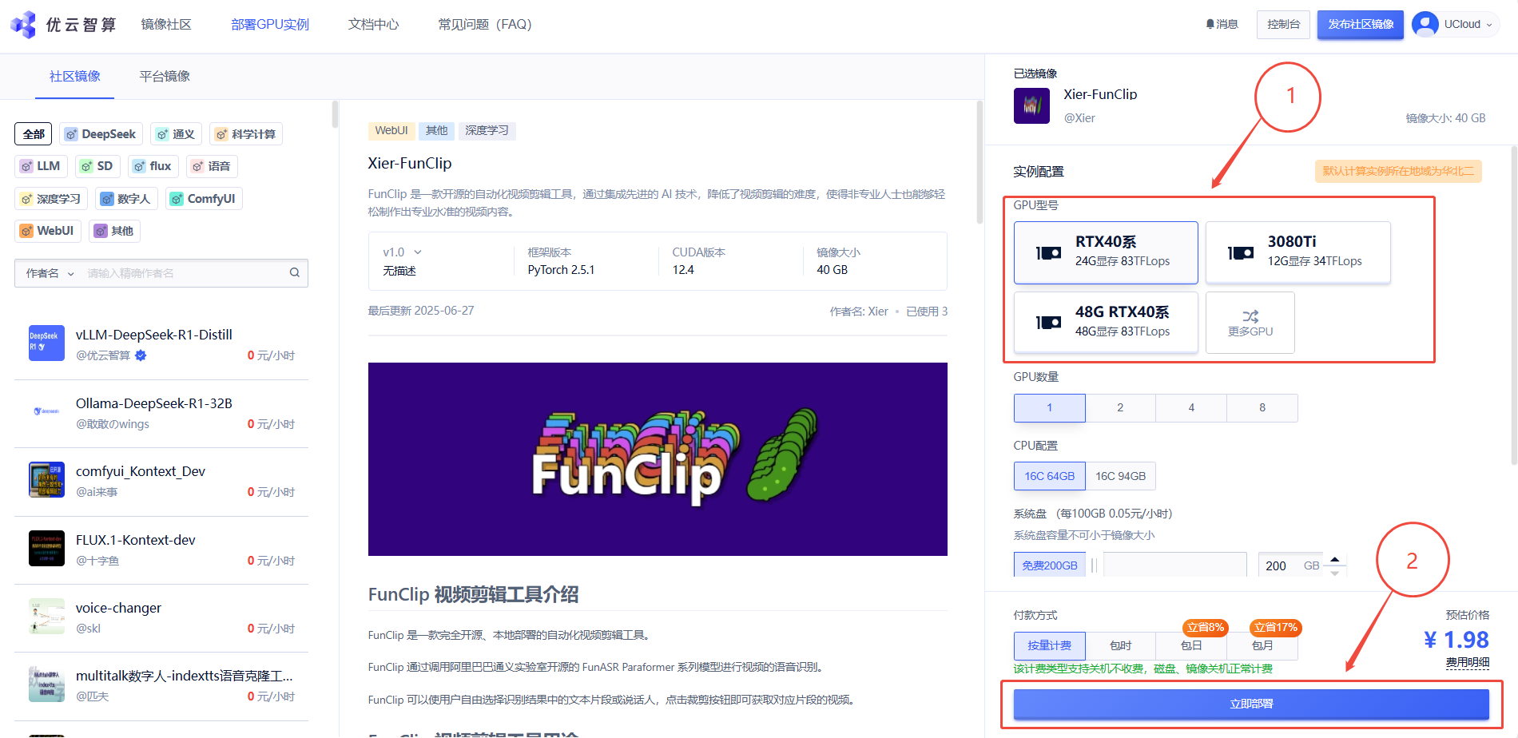Image resolution: width=1518 pixels, height=738 pixels.
Task: Filter by the WebUI category tag
Action: (x=48, y=231)
